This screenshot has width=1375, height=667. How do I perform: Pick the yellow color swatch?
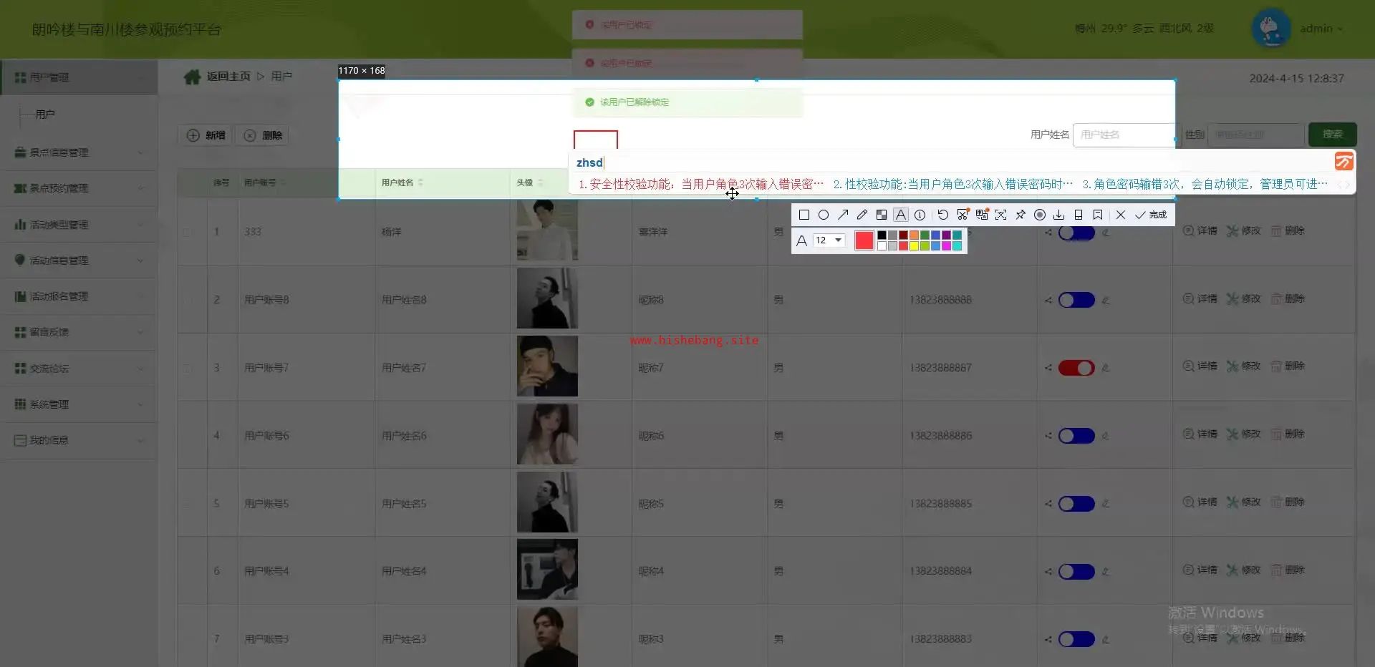(914, 245)
